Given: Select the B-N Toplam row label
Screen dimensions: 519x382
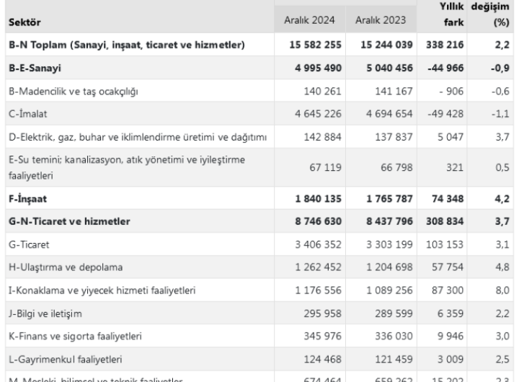Looking at the screenshot, I should coord(127,45).
